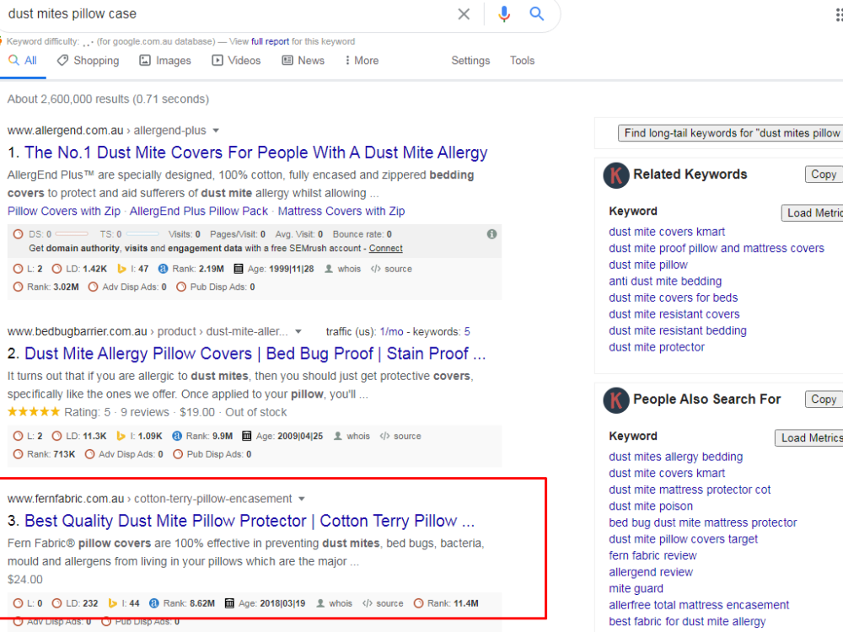This screenshot has height=632, width=843.
Task: Open Dust Mite Allergy Pillow Covers result
Action: [x=255, y=354]
